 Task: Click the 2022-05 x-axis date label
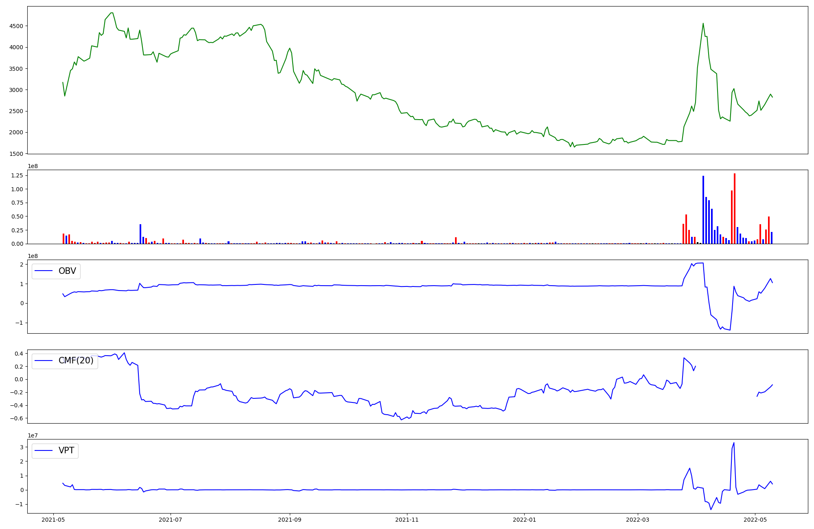(x=755, y=520)
